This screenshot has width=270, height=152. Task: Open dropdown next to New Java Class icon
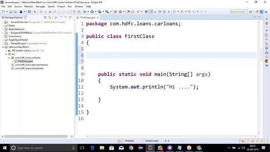click(124, 12)
